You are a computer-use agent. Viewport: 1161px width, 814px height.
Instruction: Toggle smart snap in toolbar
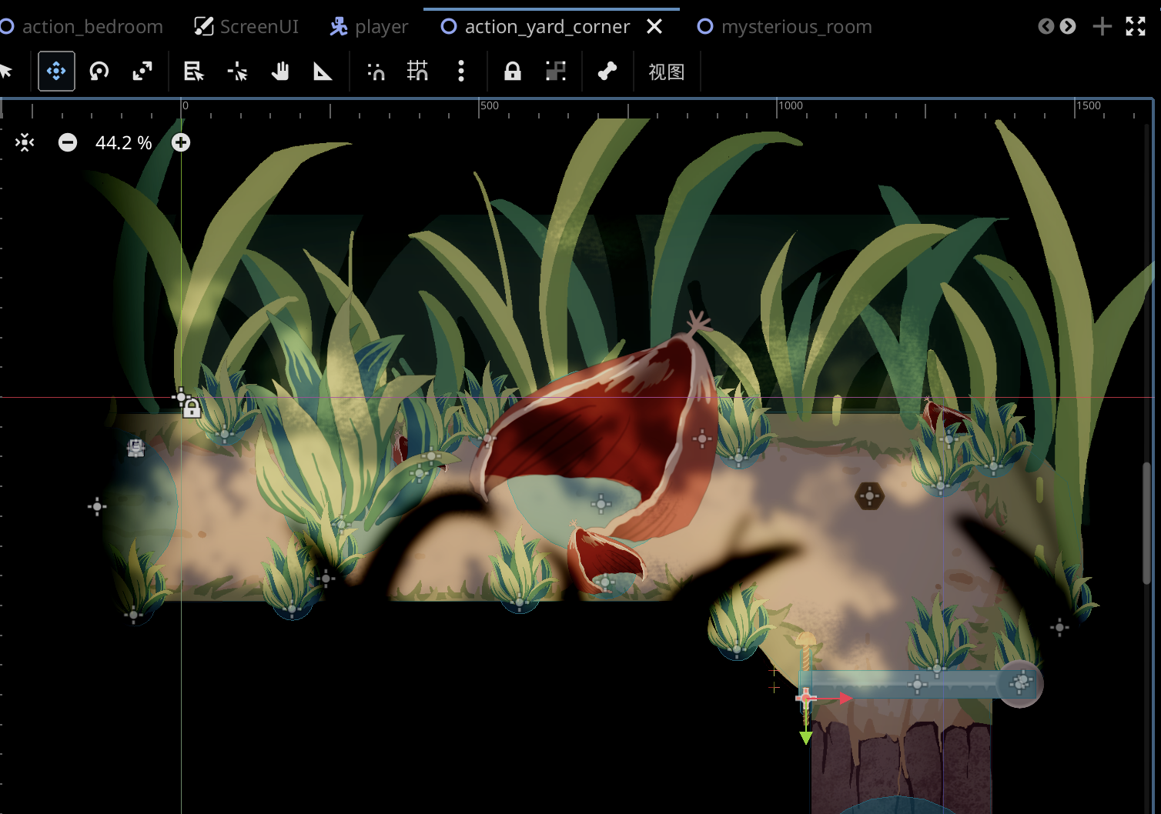[376, 72]
